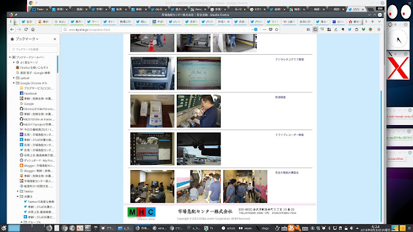Open the man using breathalyzer thumbnail
413x232 pixels.
199,111
